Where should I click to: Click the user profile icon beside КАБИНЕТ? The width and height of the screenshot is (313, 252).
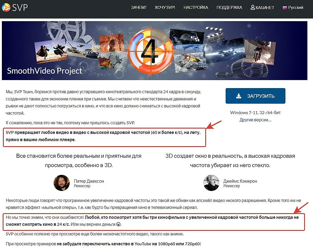(253, 7)
